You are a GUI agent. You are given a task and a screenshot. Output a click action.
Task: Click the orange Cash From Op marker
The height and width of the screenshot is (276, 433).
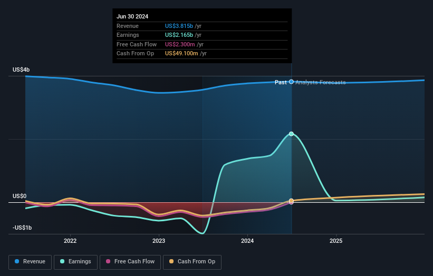pos(291,201)
